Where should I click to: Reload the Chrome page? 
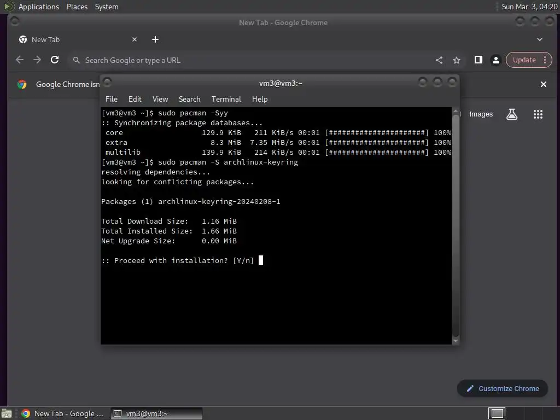55,60
